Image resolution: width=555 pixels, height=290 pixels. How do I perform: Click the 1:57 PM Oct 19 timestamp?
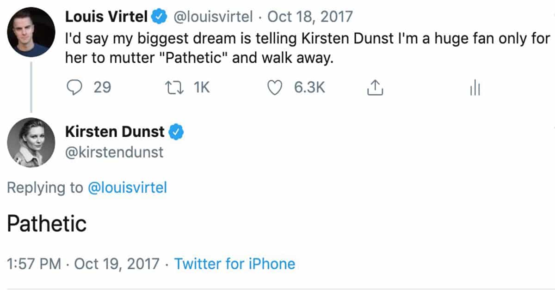click(83, 264)
